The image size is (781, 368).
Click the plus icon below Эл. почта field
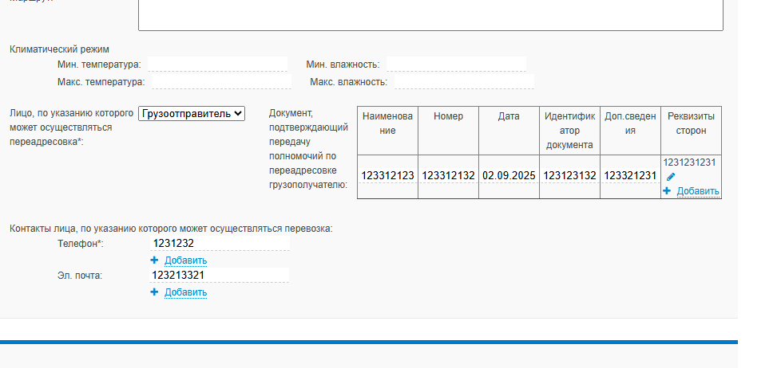(x=154, y=292)
